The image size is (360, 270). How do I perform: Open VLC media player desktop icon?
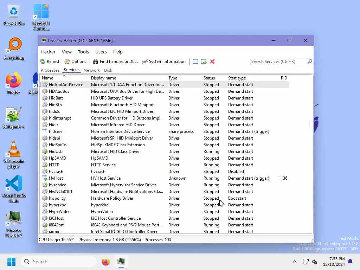click(x=14, y=155)
